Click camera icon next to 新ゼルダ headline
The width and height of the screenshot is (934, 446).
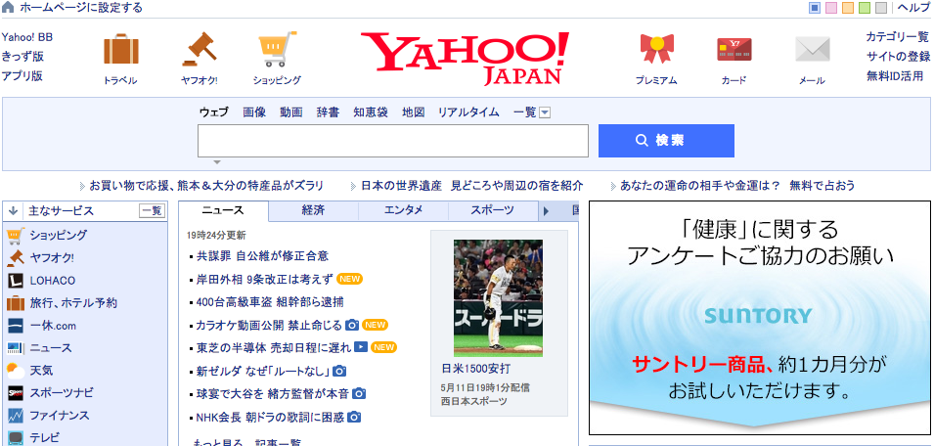click(x=339, y=371)
